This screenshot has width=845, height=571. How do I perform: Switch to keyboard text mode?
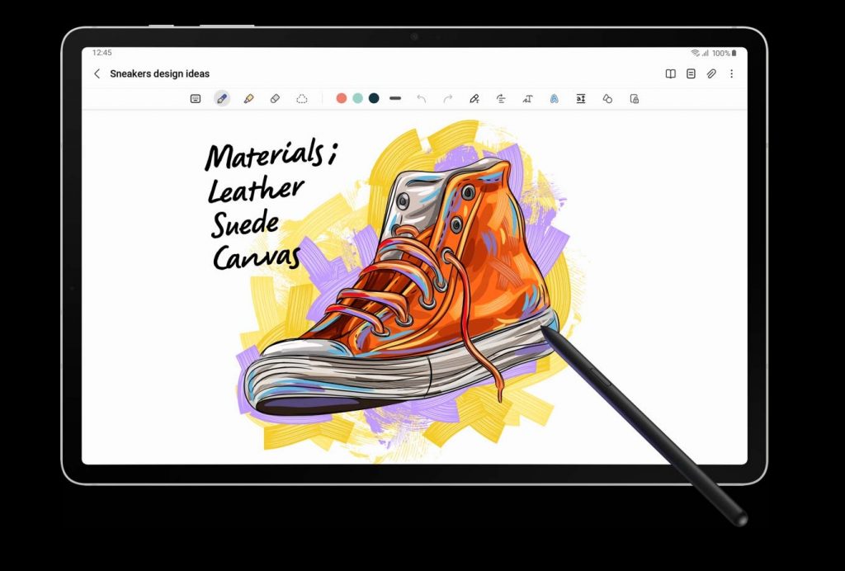pos(196,98)
